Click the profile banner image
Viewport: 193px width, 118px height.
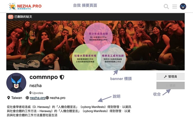pyautogui.click(x=95, y=45)
